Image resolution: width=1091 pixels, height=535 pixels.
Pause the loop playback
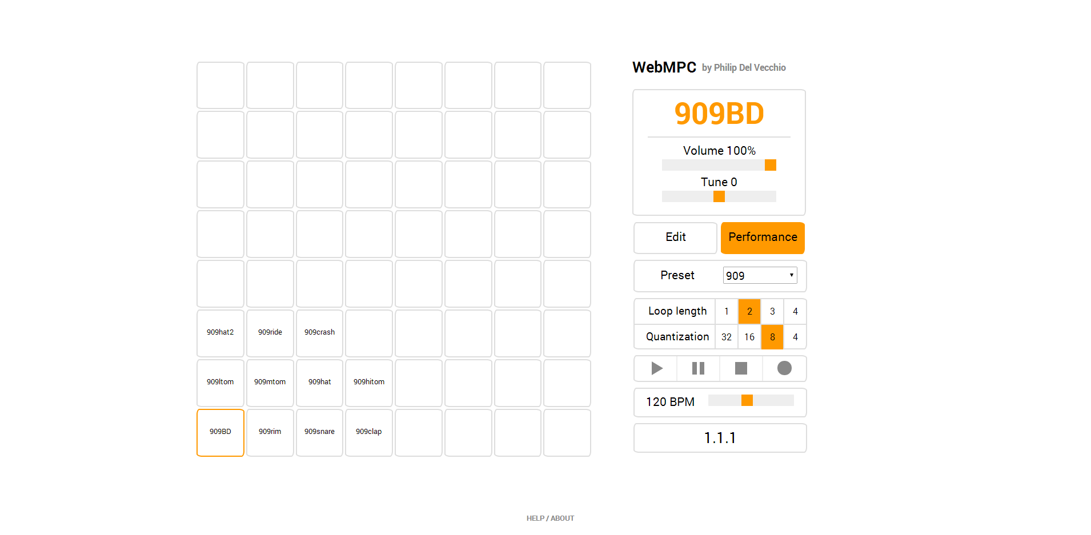[698, 368]
